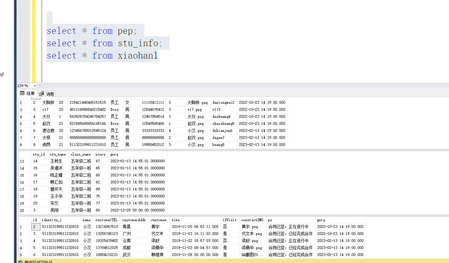Image resolution: width=449 pixels, height=263 pixels.
Task: Click contractIMG cell 黄宇.png
Action: coord(253,227)
